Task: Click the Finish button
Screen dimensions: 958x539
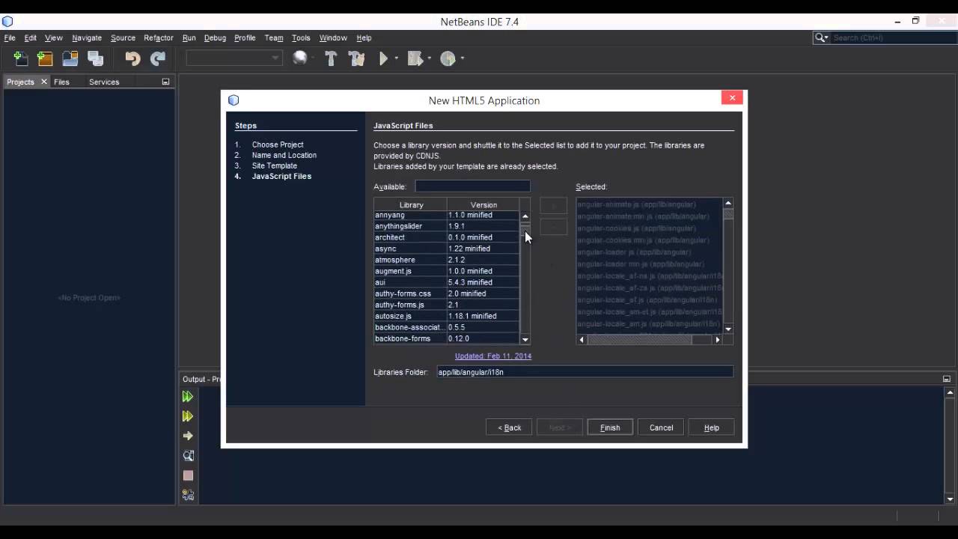Action: tap(610, 427)
